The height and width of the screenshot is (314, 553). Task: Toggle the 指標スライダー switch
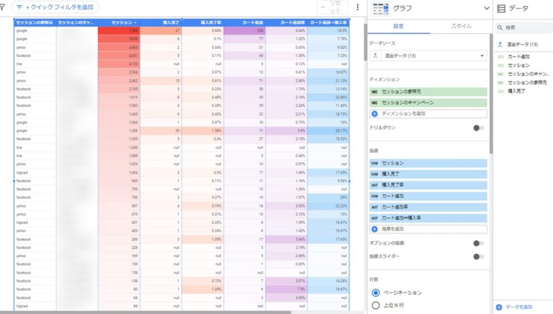(478, 257)
